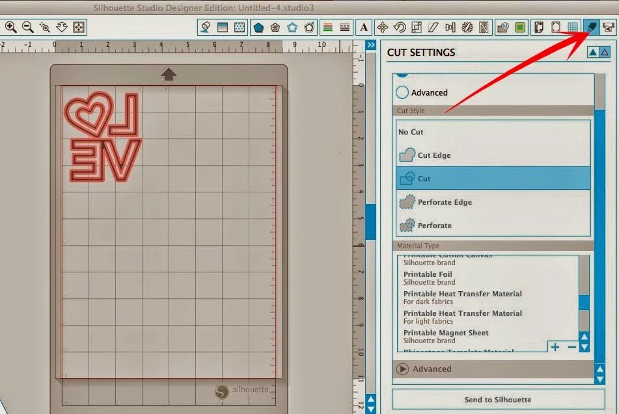Screen dimensions: 619x414
Task: Open the Text Style 'A' icon
Action: click(364, 27)
